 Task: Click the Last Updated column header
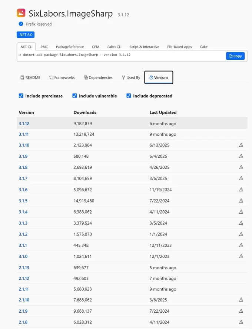coord(163,112)
